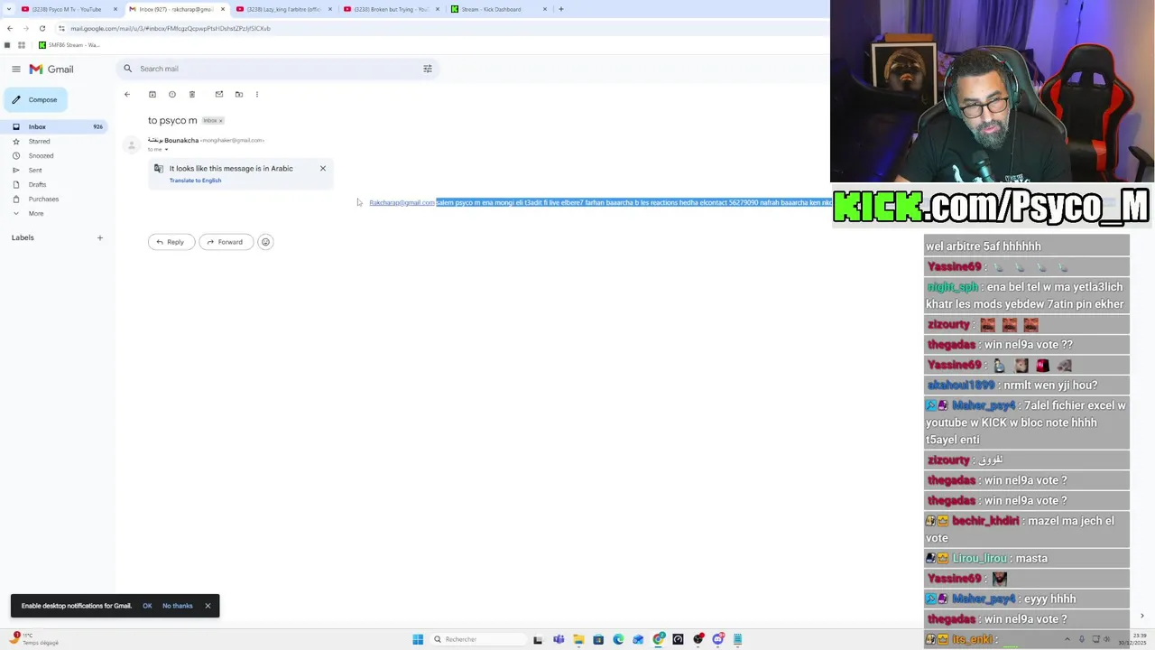Viewport: 1155px width, 650px height.
Task: Open Microsoft Edge from taskbar
Action: [618, 639]
